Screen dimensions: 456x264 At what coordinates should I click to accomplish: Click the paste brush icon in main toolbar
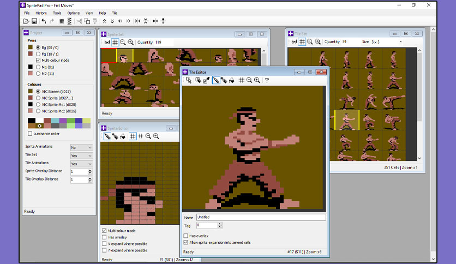[x=95, y=21]
